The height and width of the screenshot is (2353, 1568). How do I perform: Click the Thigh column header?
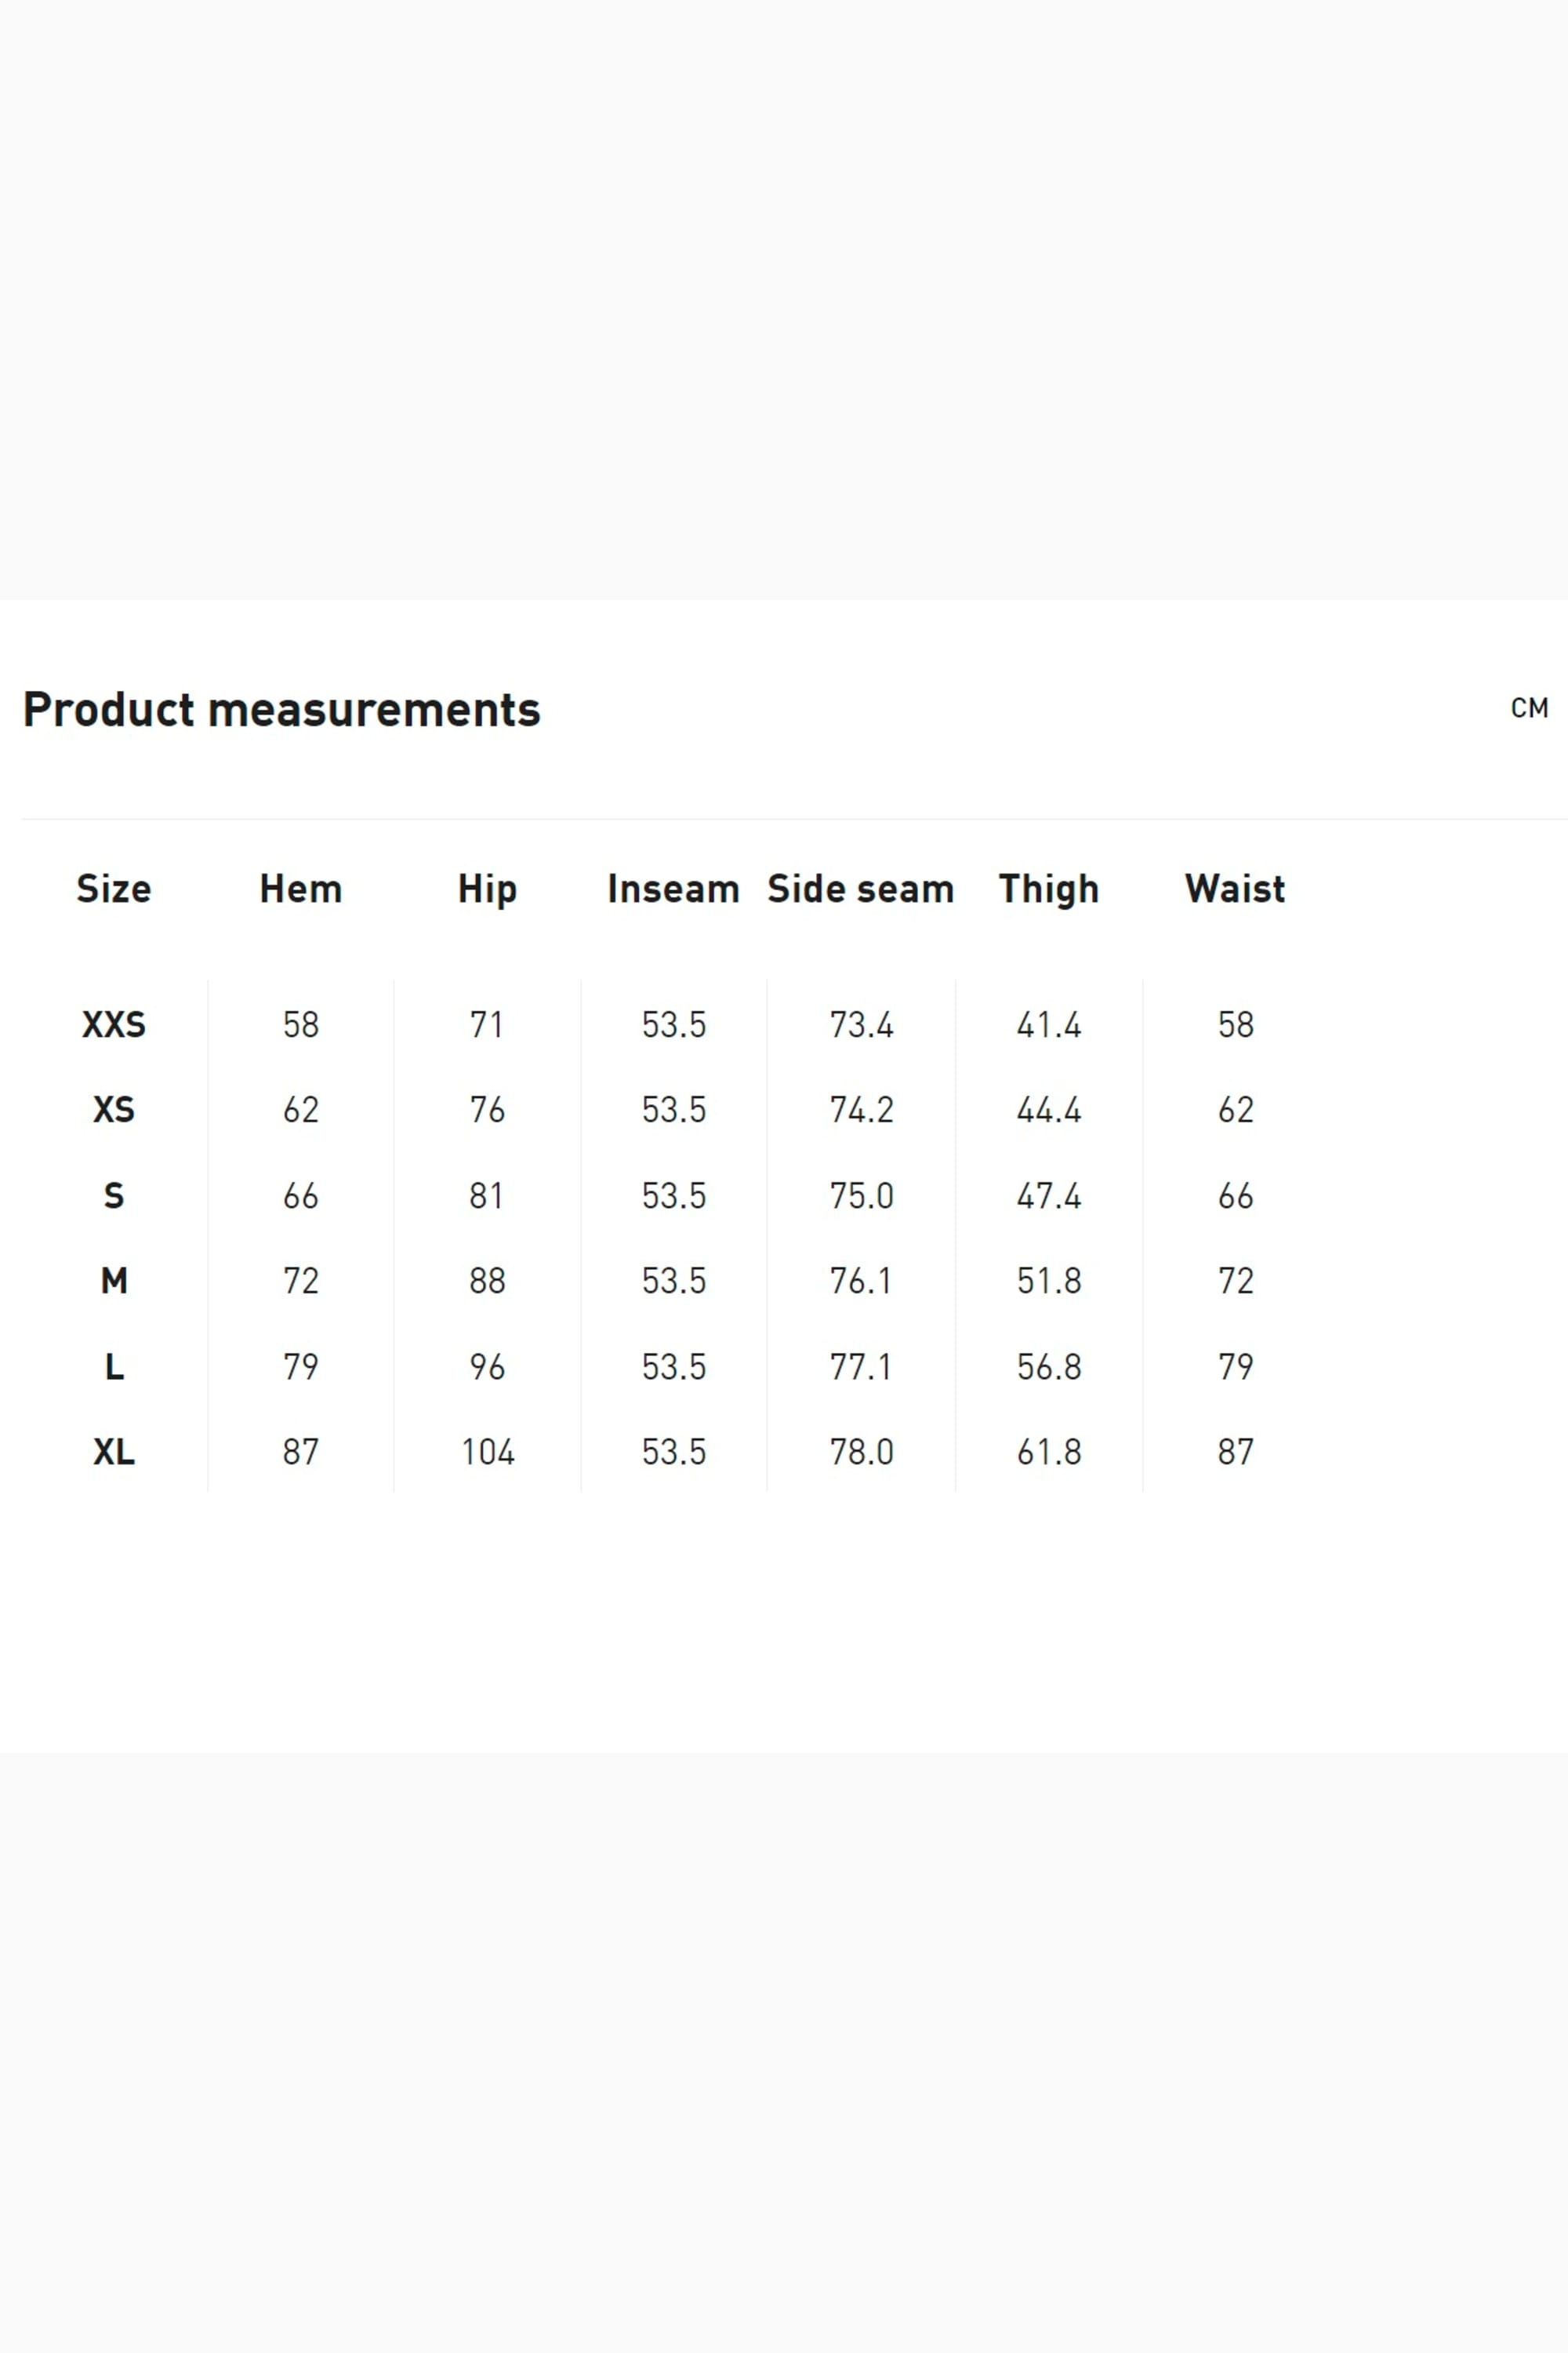pyautogui.click(x=1048, y=889)
